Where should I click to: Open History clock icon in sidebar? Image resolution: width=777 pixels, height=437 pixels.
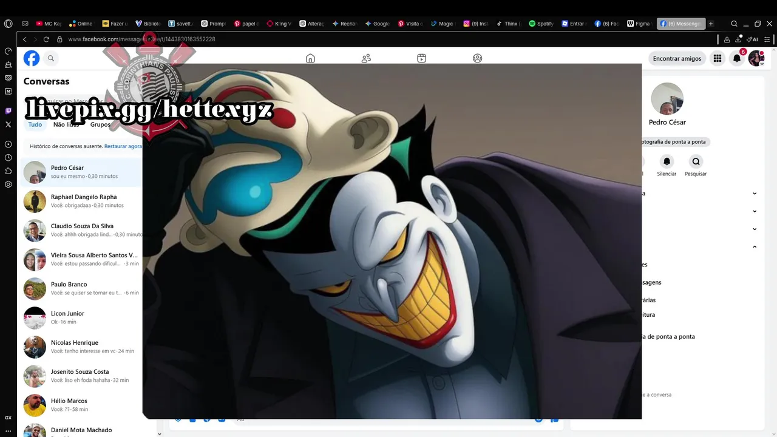pyautogui.click(x=8, y=158)
